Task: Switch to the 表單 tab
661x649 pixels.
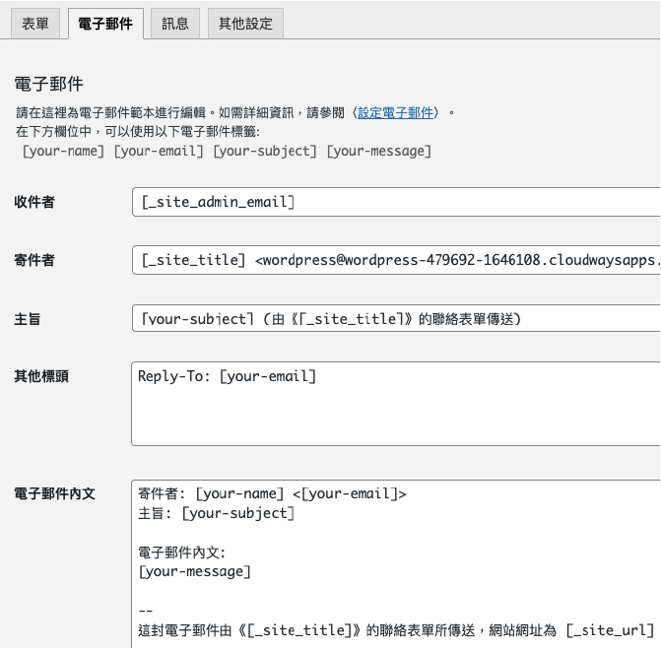Action: pos(35,24)
